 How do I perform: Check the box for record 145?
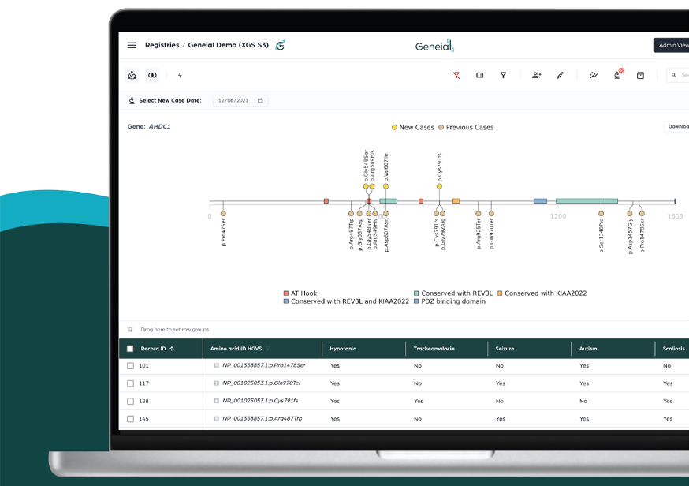point(130,419)
